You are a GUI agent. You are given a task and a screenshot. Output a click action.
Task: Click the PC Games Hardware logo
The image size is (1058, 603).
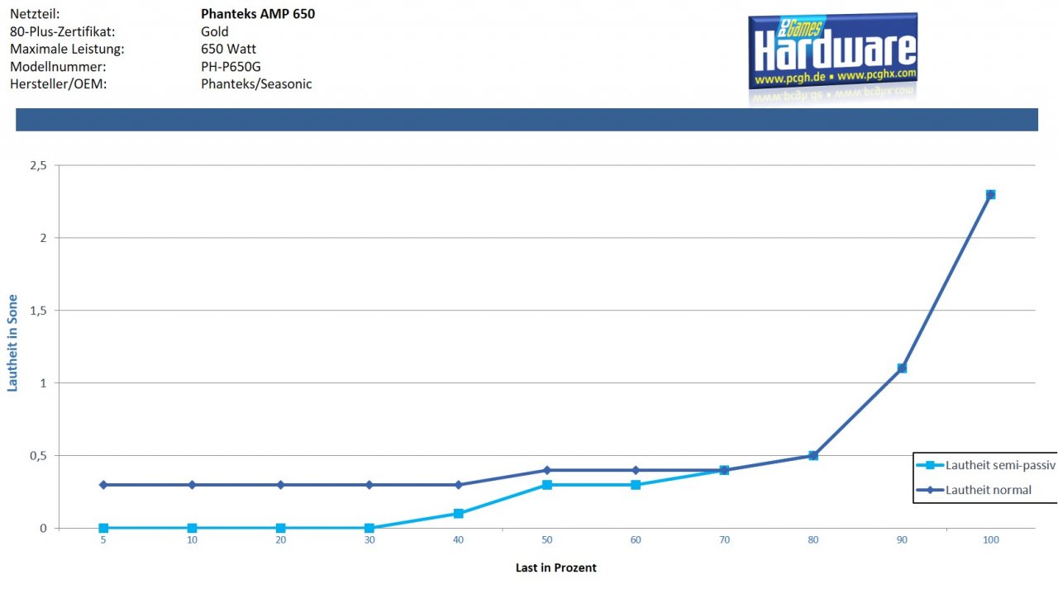pos(833,51)
